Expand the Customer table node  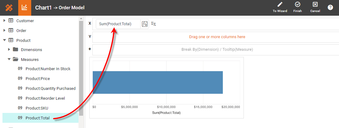pos(4,21)
